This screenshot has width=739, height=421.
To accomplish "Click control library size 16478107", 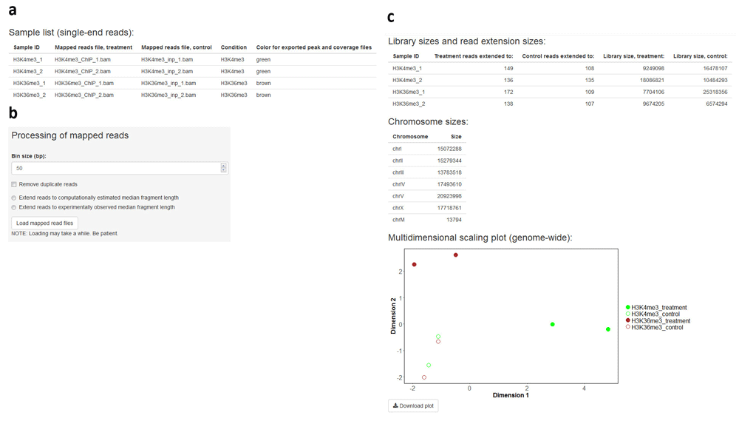I will 715,68.
